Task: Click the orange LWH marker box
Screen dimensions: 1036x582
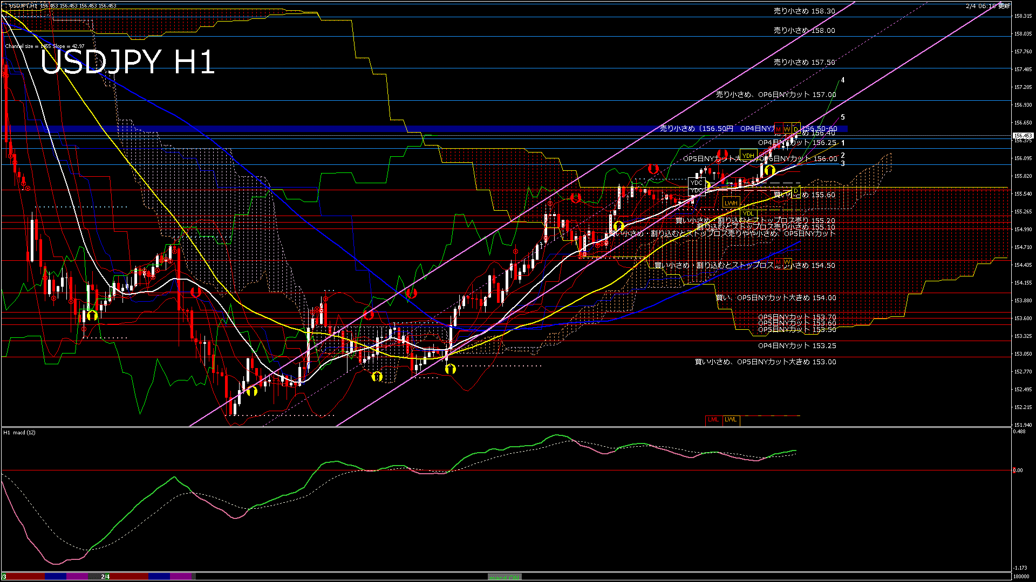Action: point(731,203)
